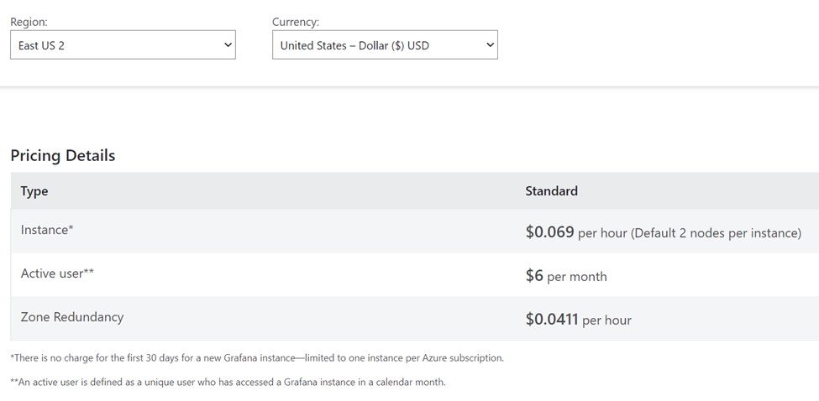Viewport: 819px width, 401px height.
Task: Click the Currency dropdown chevron arrow
Action: (491, 45)
